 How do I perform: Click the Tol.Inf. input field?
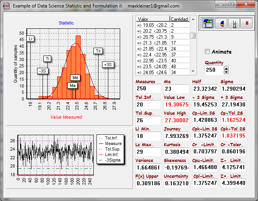[148, 104]
